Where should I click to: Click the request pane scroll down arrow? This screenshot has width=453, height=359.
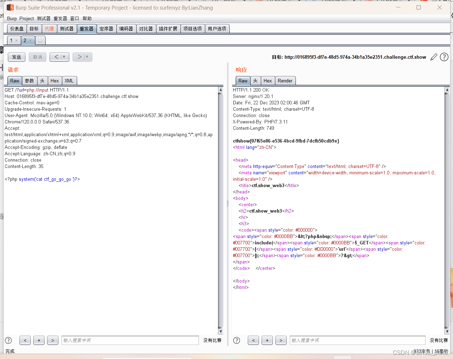[x=220, y=331]
